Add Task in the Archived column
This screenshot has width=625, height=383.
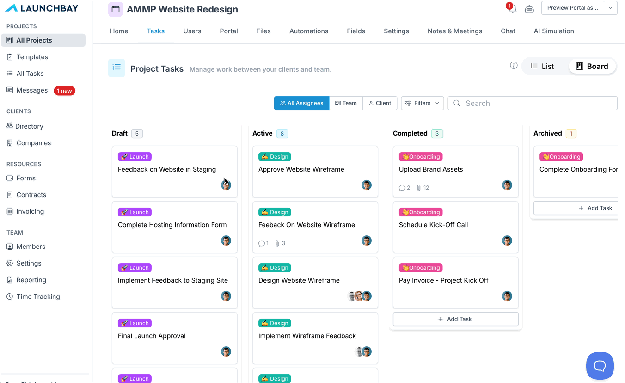coord(576,208)
